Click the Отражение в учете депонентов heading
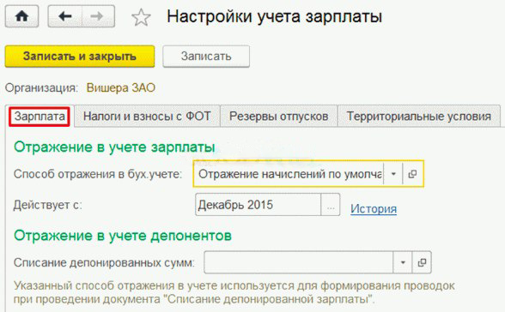 click(123, 236)
